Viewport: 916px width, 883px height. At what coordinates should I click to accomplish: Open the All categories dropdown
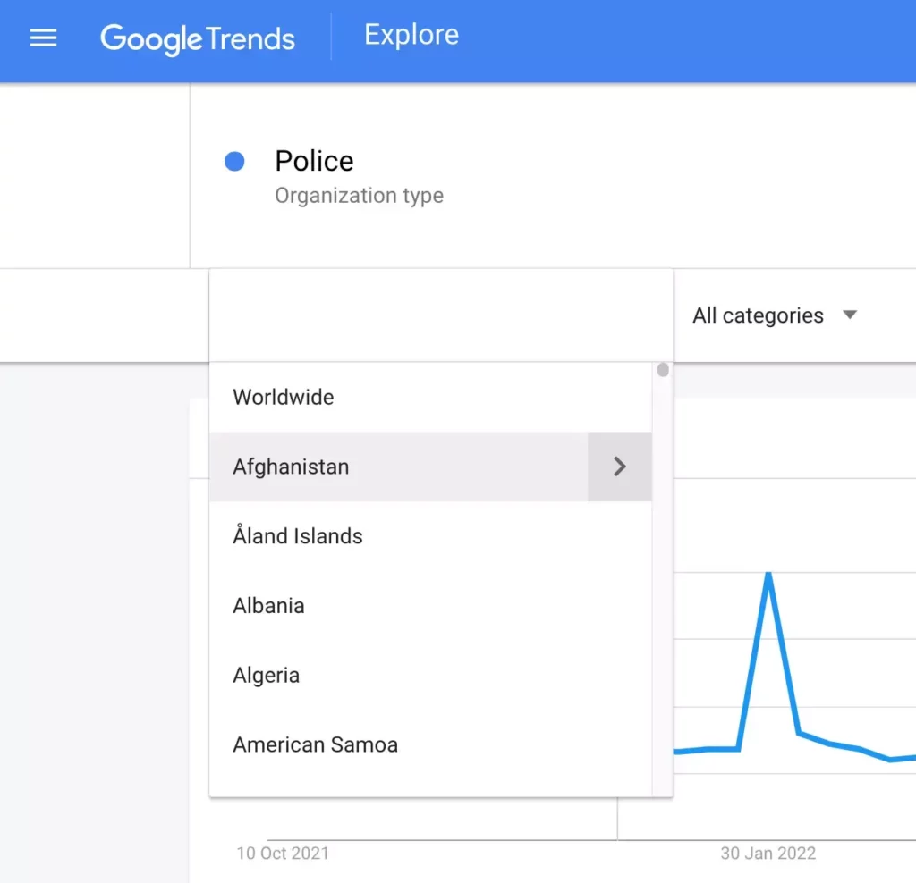click(x=775, y=315)
